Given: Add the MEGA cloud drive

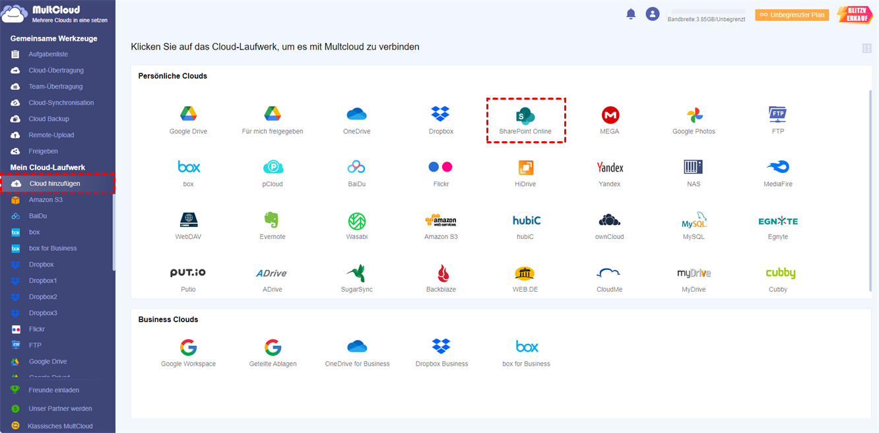Looking at the screenshot, I should pyautogui.click(x=610, y=120).
